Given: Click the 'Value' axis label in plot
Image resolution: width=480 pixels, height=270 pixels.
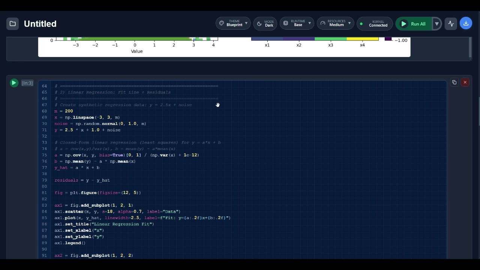Looking at the screenshot, I should 137,51.
